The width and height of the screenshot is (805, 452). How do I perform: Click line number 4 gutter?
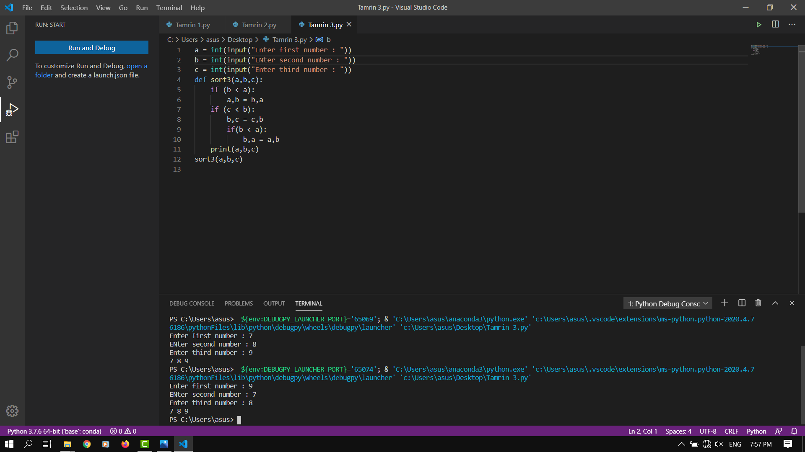pyautogui.click(x=179, y=80)
